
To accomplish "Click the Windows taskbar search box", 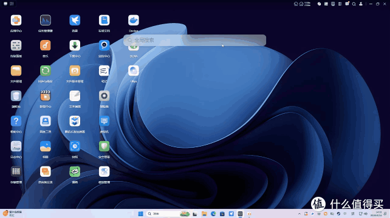I will tap(168, 214).
